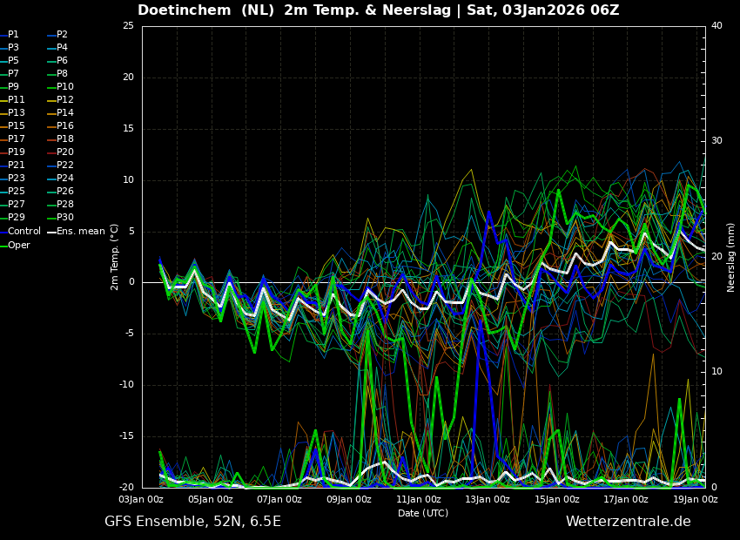Pick legend entry P23
The image size is (740, 540).
tap(12, 178)
